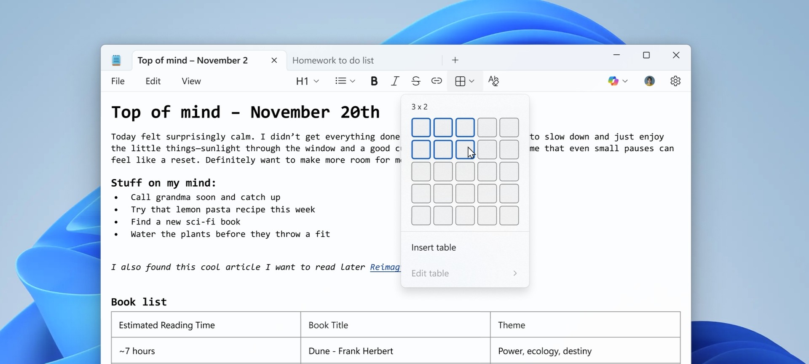
Task: Expand the Edit table submenu chevron
Action: 515,273
